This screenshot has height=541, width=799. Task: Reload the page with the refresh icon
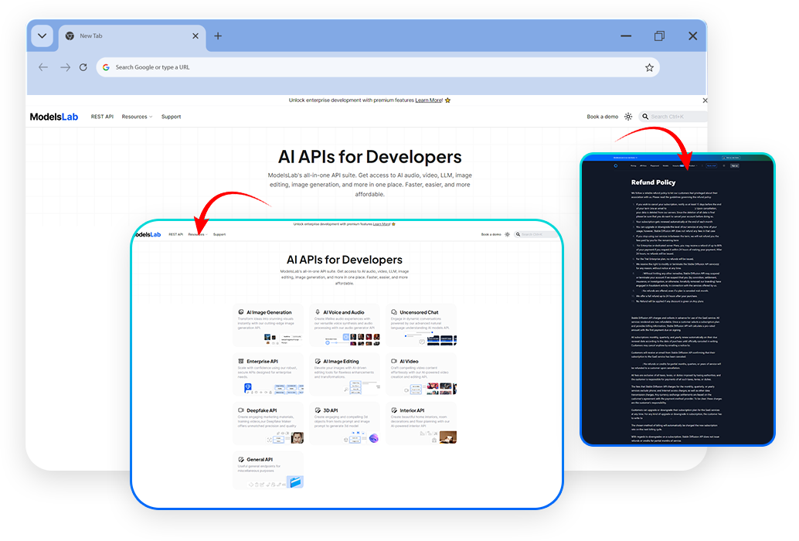click(x=83, y=67)
